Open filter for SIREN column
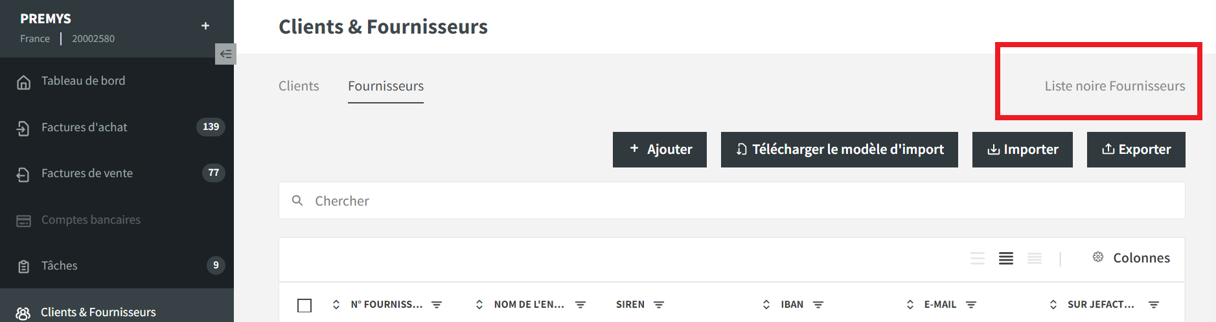The height and width of the screenshot is (322, 1216). point(659,305)
